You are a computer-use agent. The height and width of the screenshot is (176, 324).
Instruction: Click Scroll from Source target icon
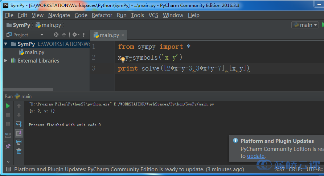pos(56,35)
